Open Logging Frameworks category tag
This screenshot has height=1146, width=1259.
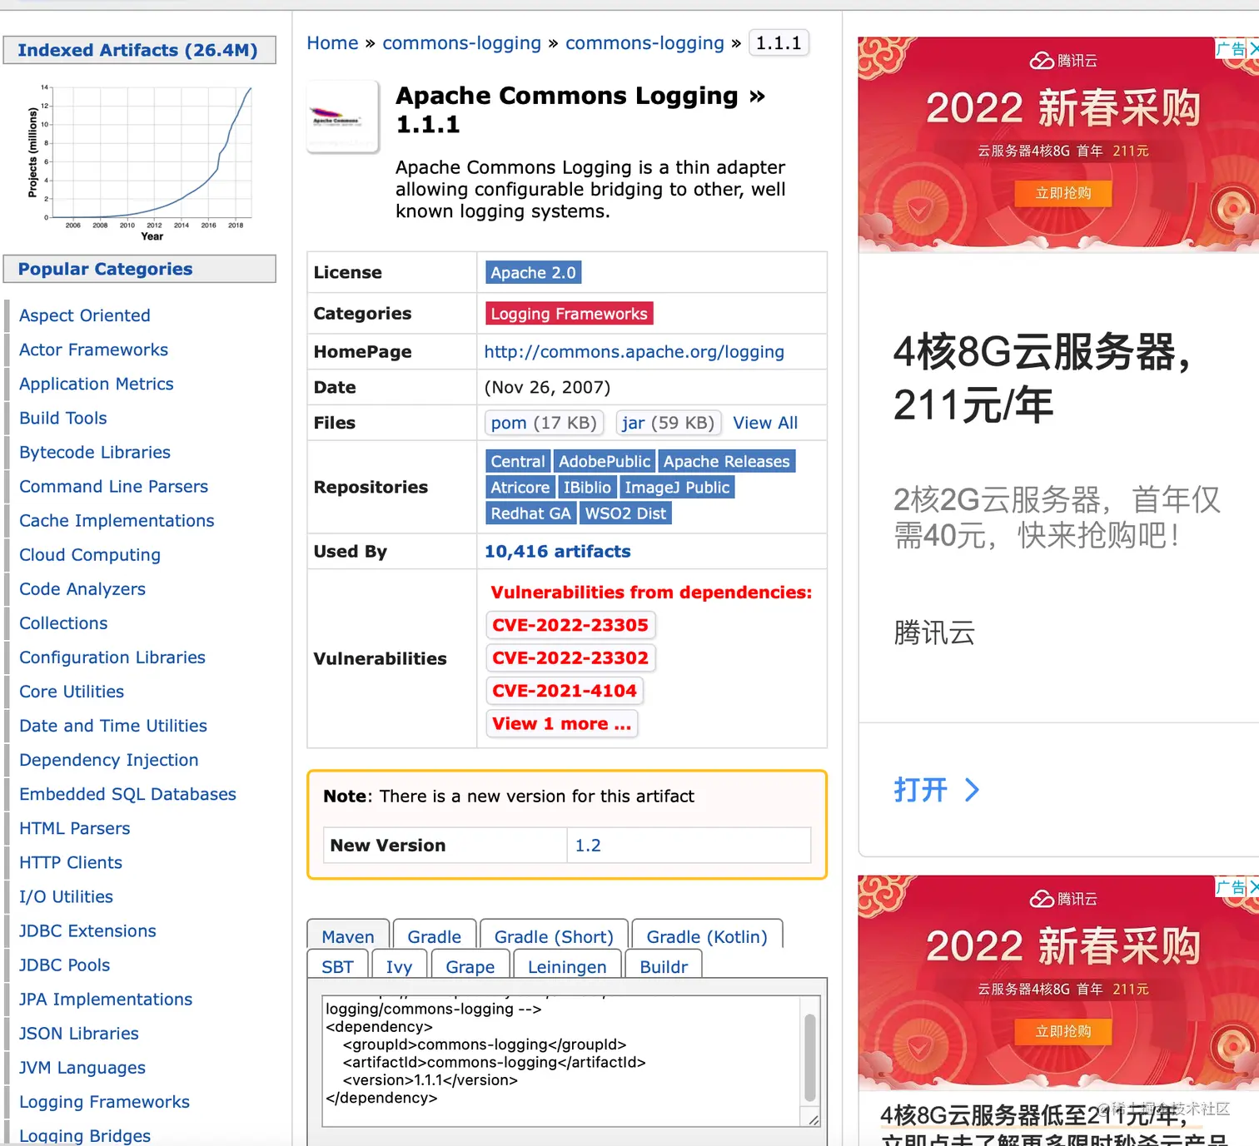(569, 313)
